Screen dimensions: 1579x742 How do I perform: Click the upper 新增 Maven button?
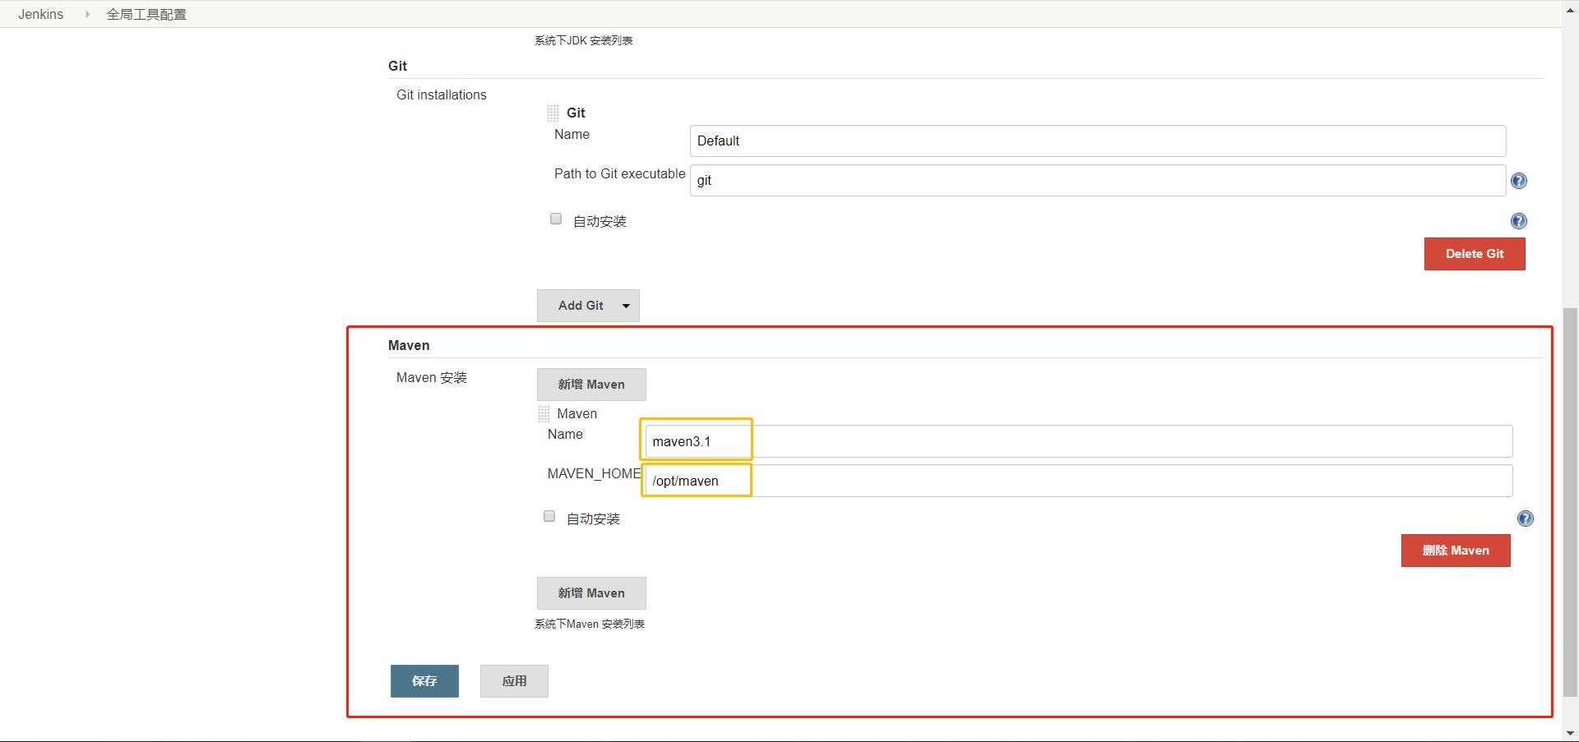pos(591,385)
